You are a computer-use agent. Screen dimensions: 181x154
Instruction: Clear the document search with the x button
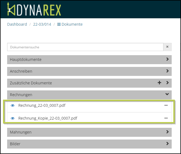pos(167,47)
